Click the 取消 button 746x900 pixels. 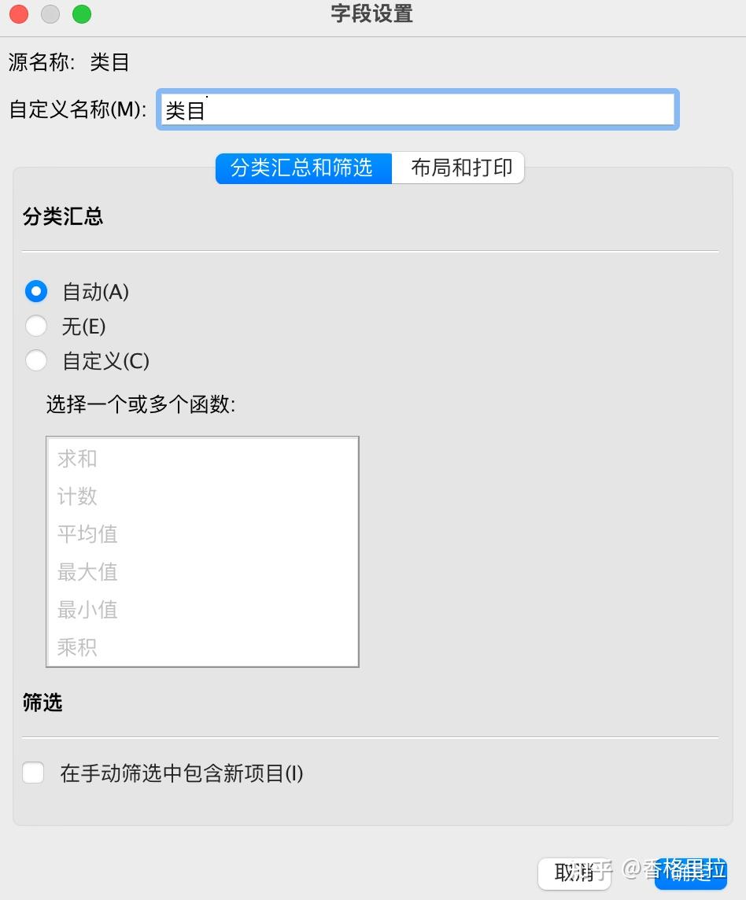click(572, 874)
